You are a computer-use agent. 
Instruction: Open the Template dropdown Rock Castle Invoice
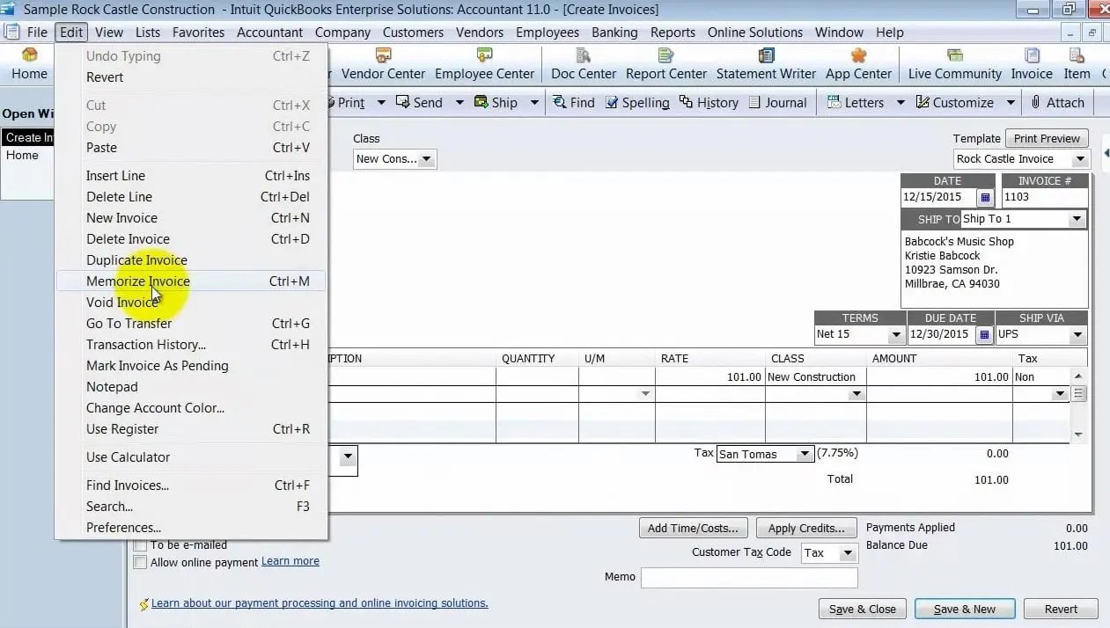pos(1080,159)
